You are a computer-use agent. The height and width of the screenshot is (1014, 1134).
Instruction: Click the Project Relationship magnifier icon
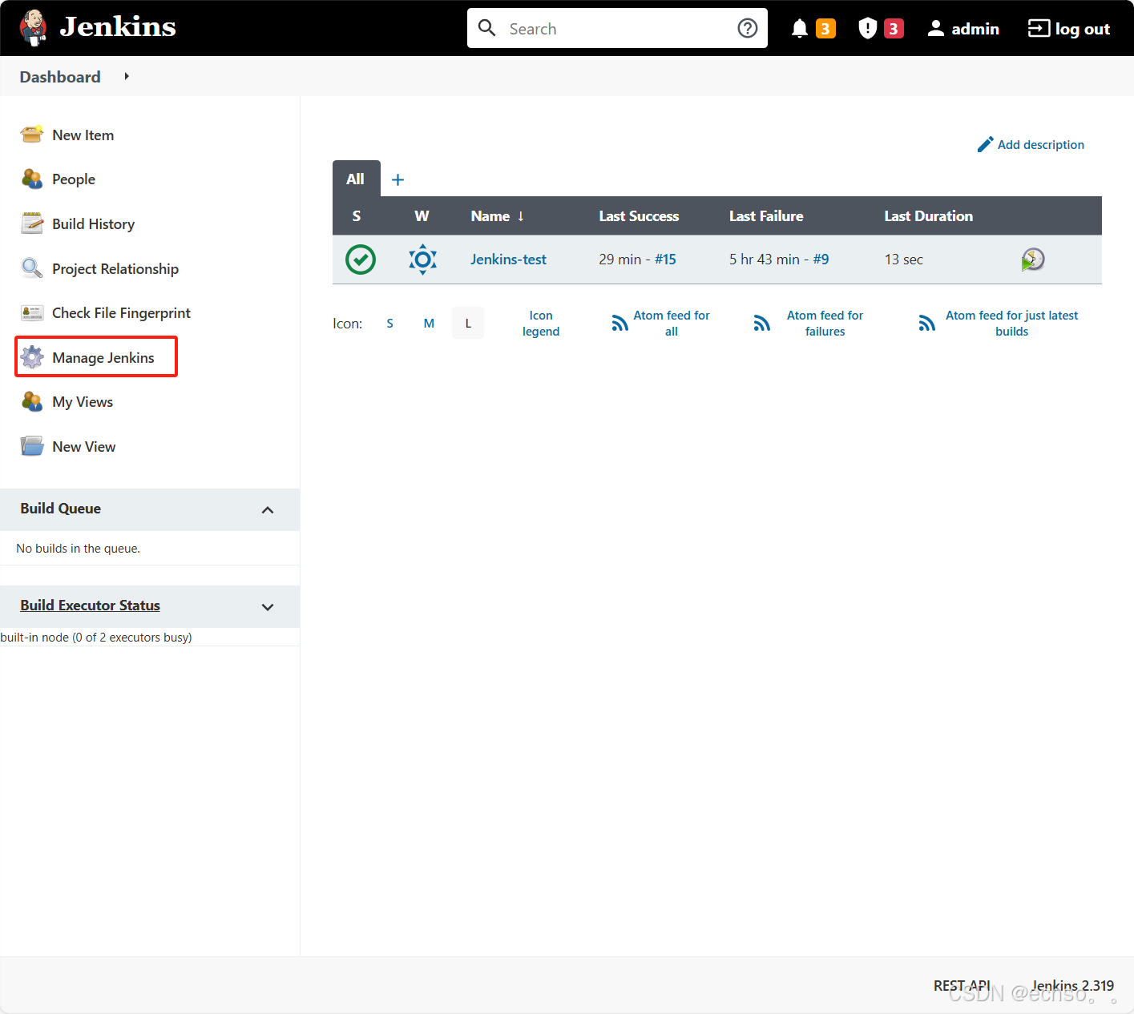(x=32, y=268)
